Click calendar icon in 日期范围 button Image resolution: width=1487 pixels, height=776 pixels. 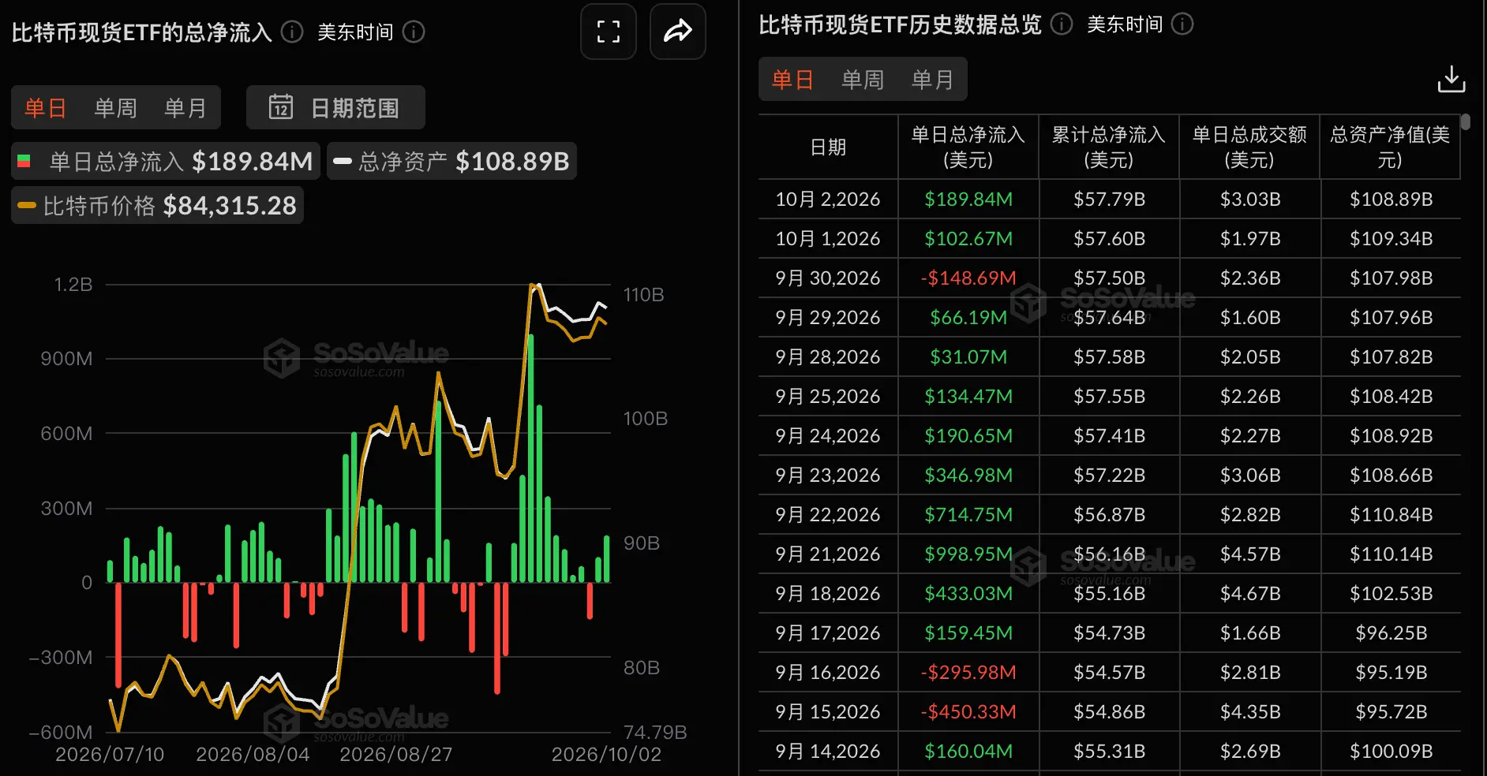pos(281,107)
